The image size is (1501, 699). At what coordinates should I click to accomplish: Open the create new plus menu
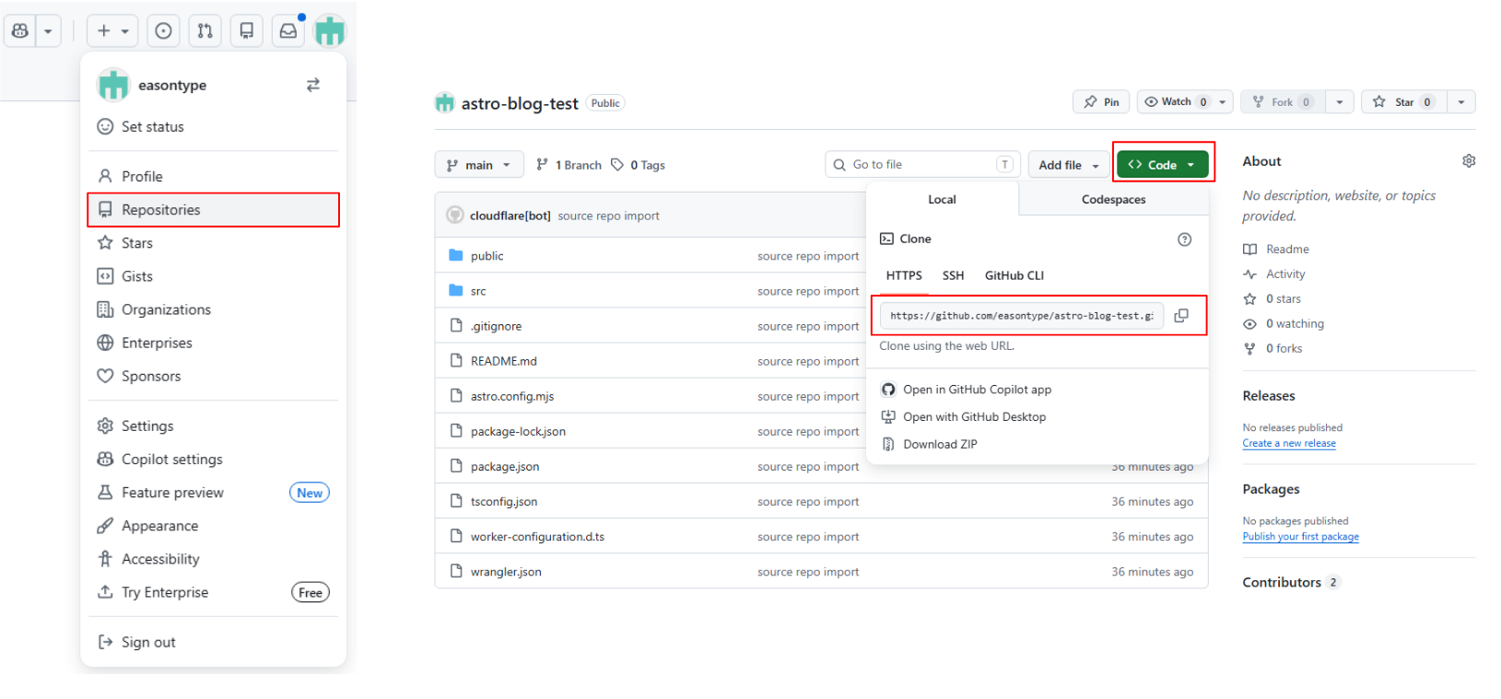[x=112, y=30]
